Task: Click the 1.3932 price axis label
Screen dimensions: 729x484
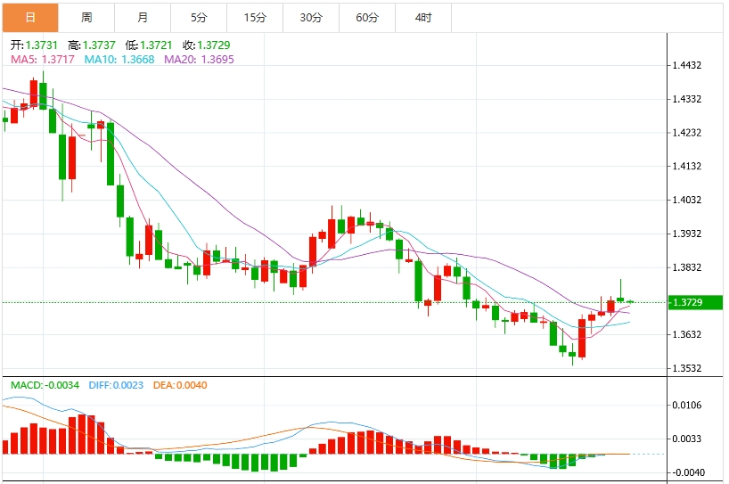Action: [x=687, y=234]
